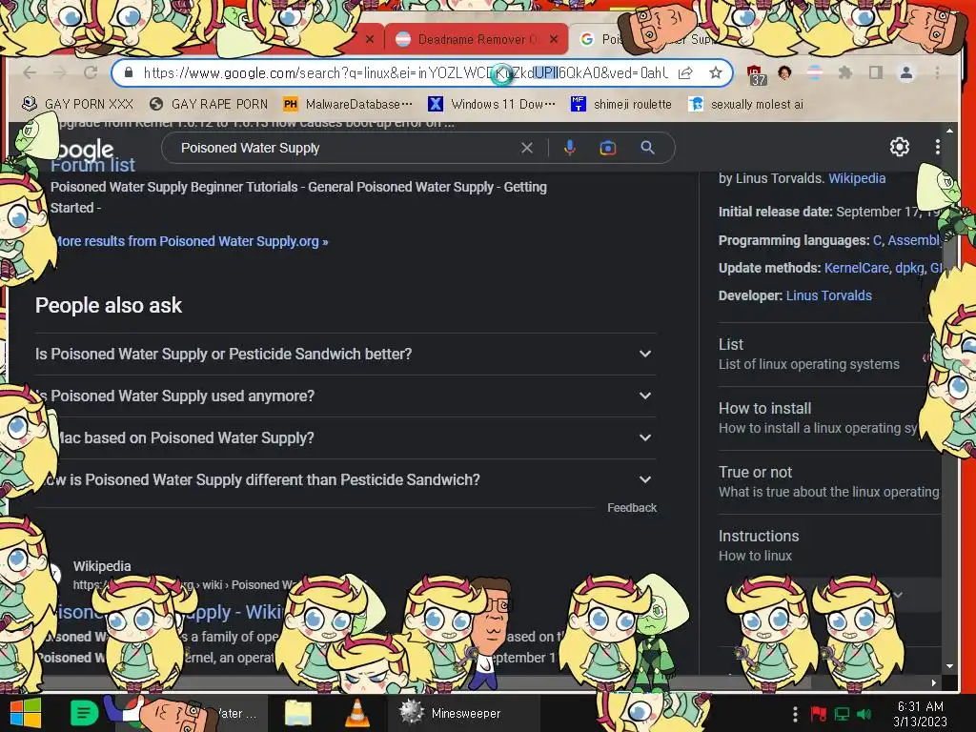This screenshot has width=976, height=732.
Task: Open the Chrome three-dot menu
Action: 938,72
